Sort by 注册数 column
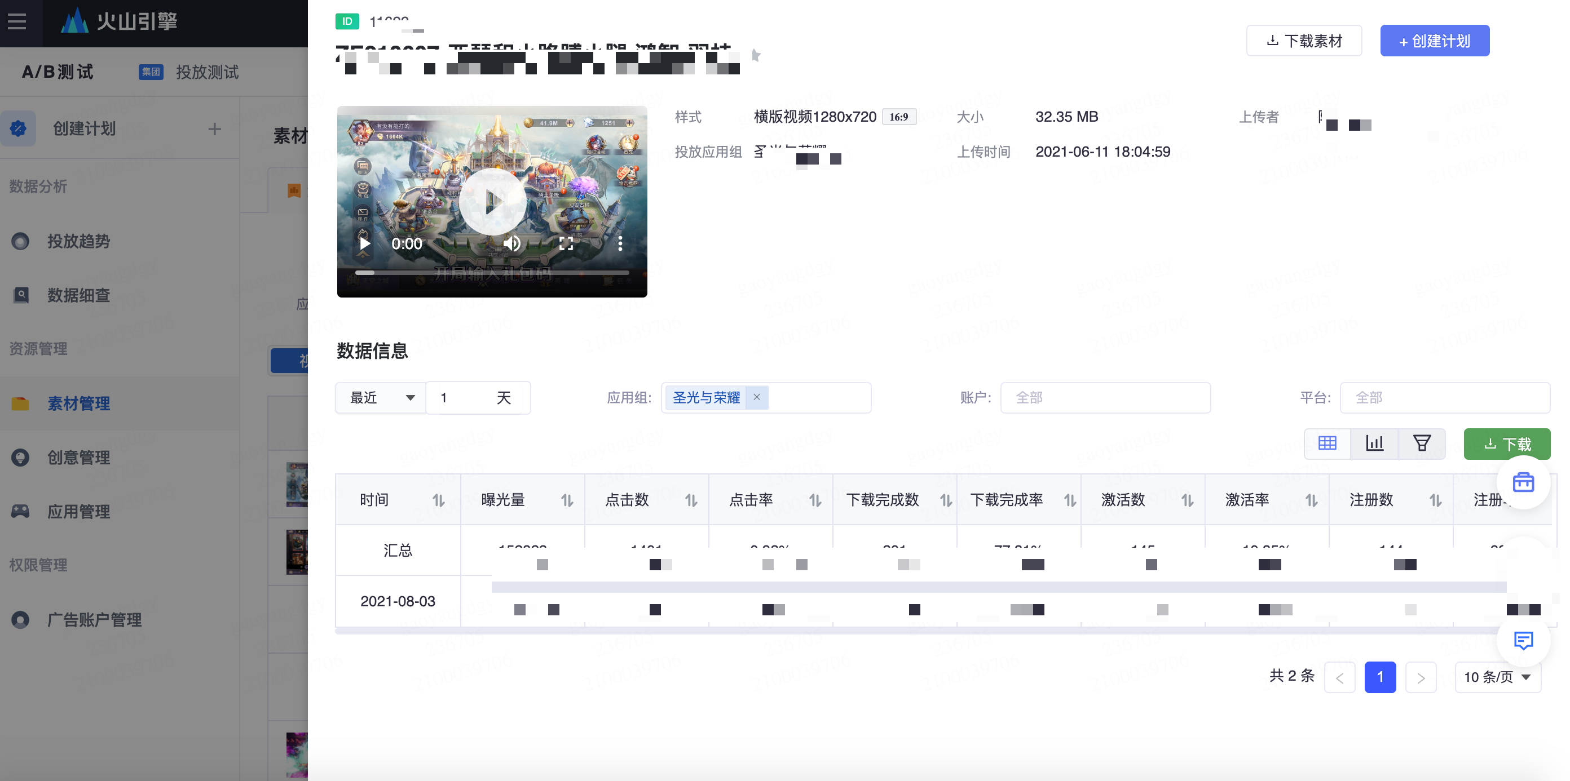Image resolution: width=1570 pixels, height=781 pixels. click(x=1436, y=501)
